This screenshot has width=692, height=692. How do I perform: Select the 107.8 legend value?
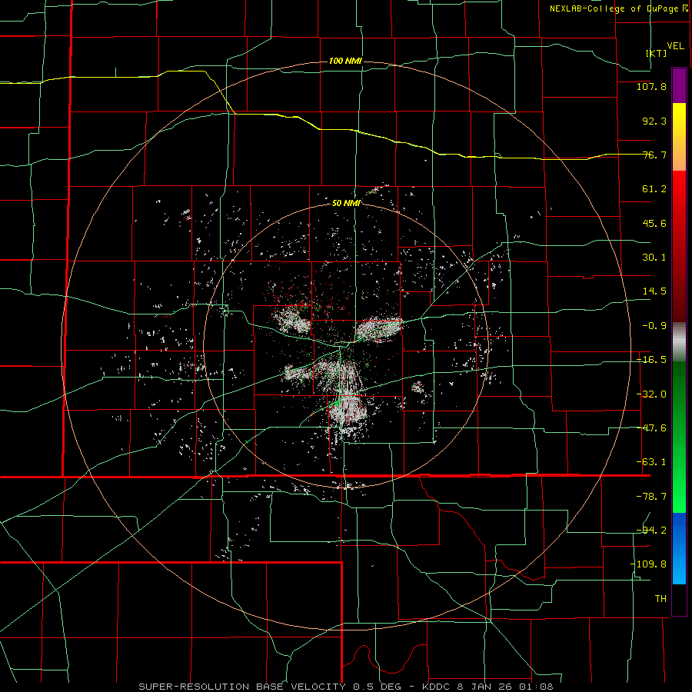pos(651,86)
